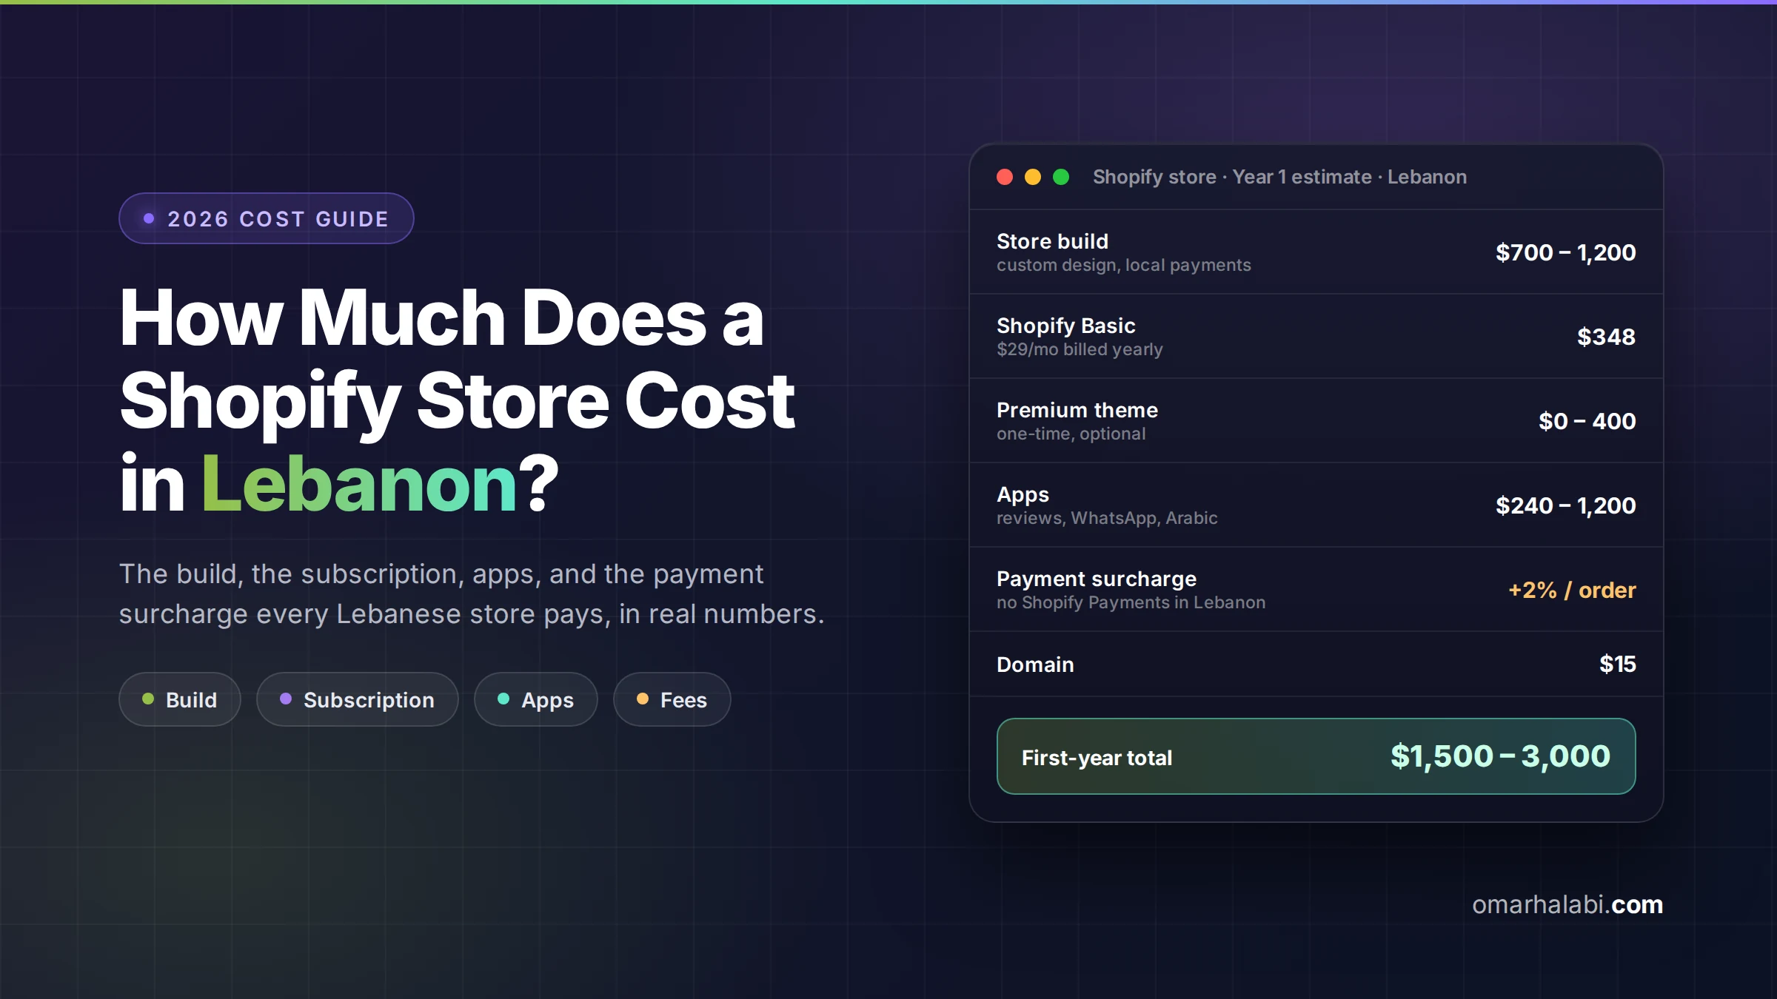
Task: Click the card title Shopify store · Year 1 estimate
Action: (1279, 177)
